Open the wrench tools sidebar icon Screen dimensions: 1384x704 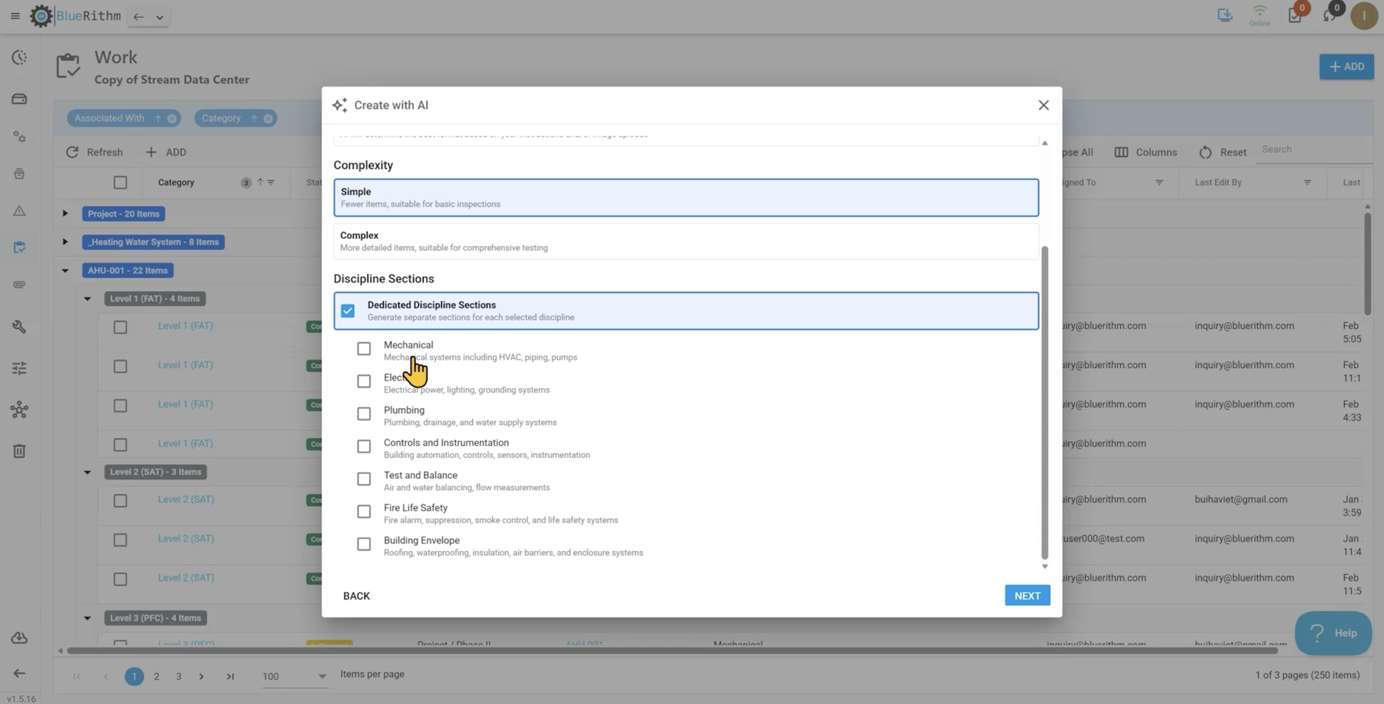(19, 327)
